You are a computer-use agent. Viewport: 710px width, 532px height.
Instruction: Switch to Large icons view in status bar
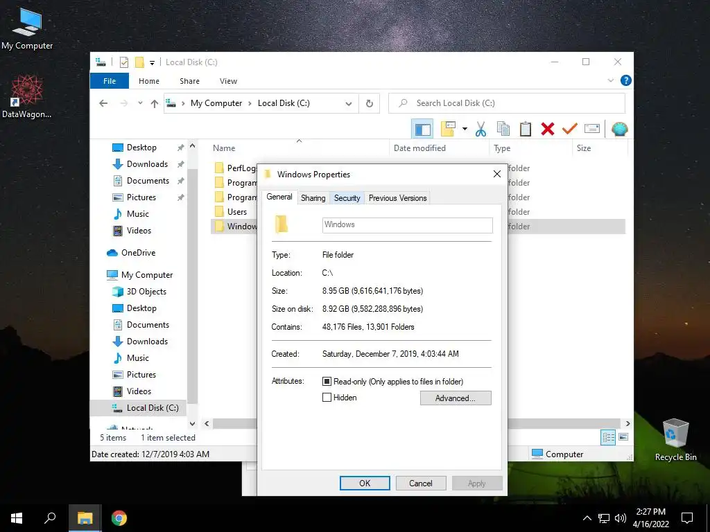[x=623, y=437]
